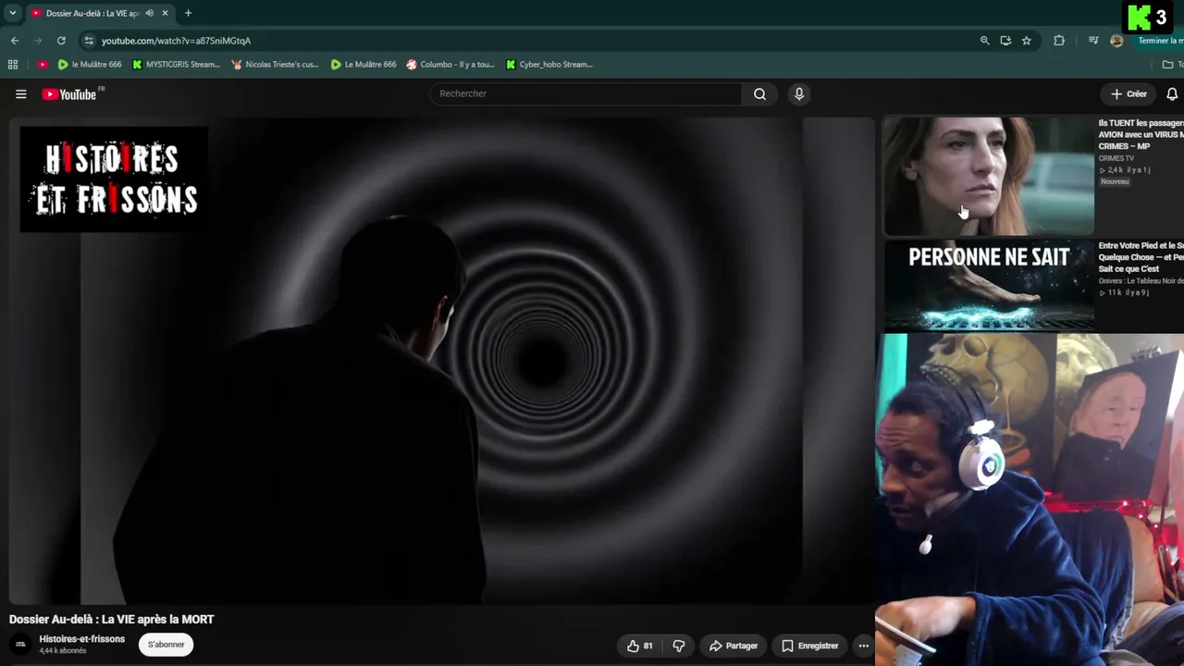This screenshot has height=666, width=1184.
Task: Open the Chrome profile avatar
Action: [x=1116, y=41]
